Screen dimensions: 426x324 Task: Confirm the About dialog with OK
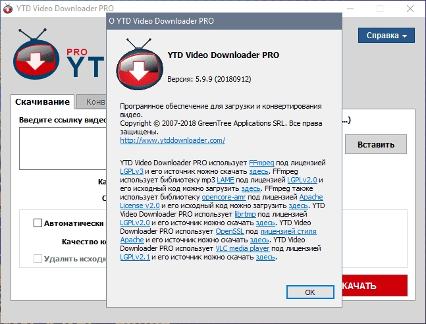pos(310,292)
